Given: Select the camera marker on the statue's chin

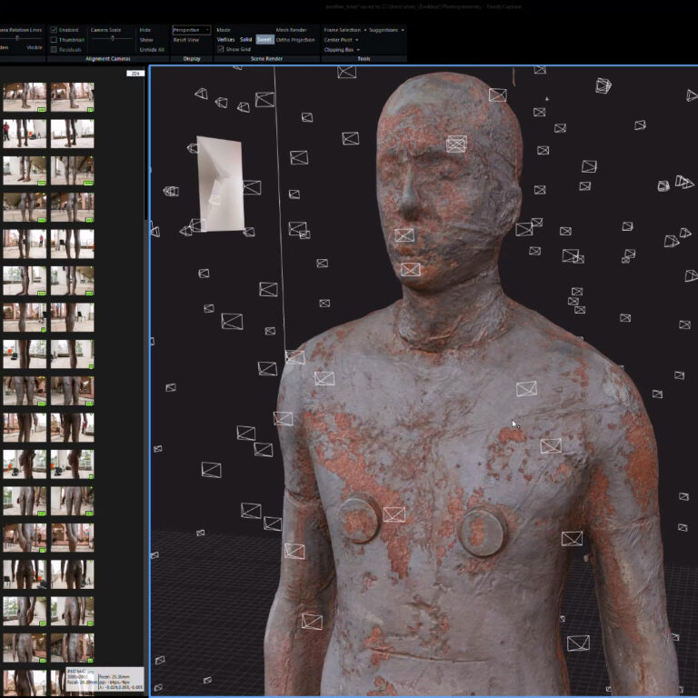Looking at the screenshot, I should pyautogui.click(x=411, y=269).
